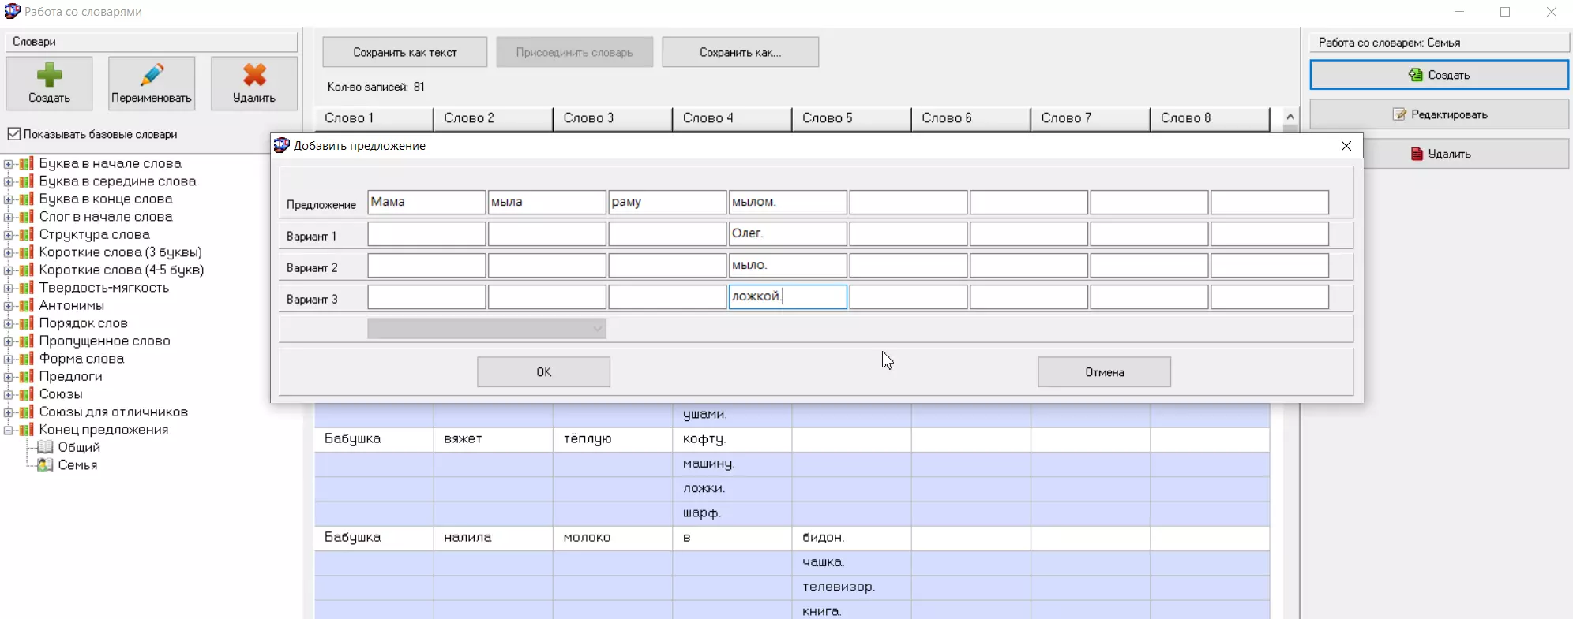The width and height of the screenshot is (1573, 619).
Task: Click the application icon in the title bar
Action: point(12,11)
